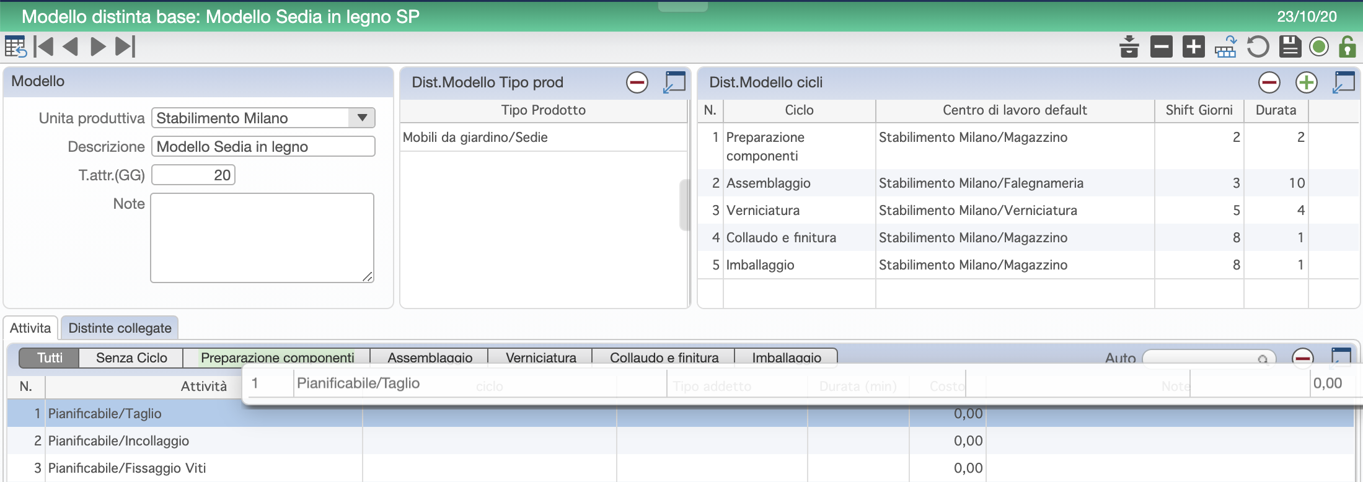Click inside the Note text area
Viewport: 1363px width, 482px height.
click(x=262, y=238)
